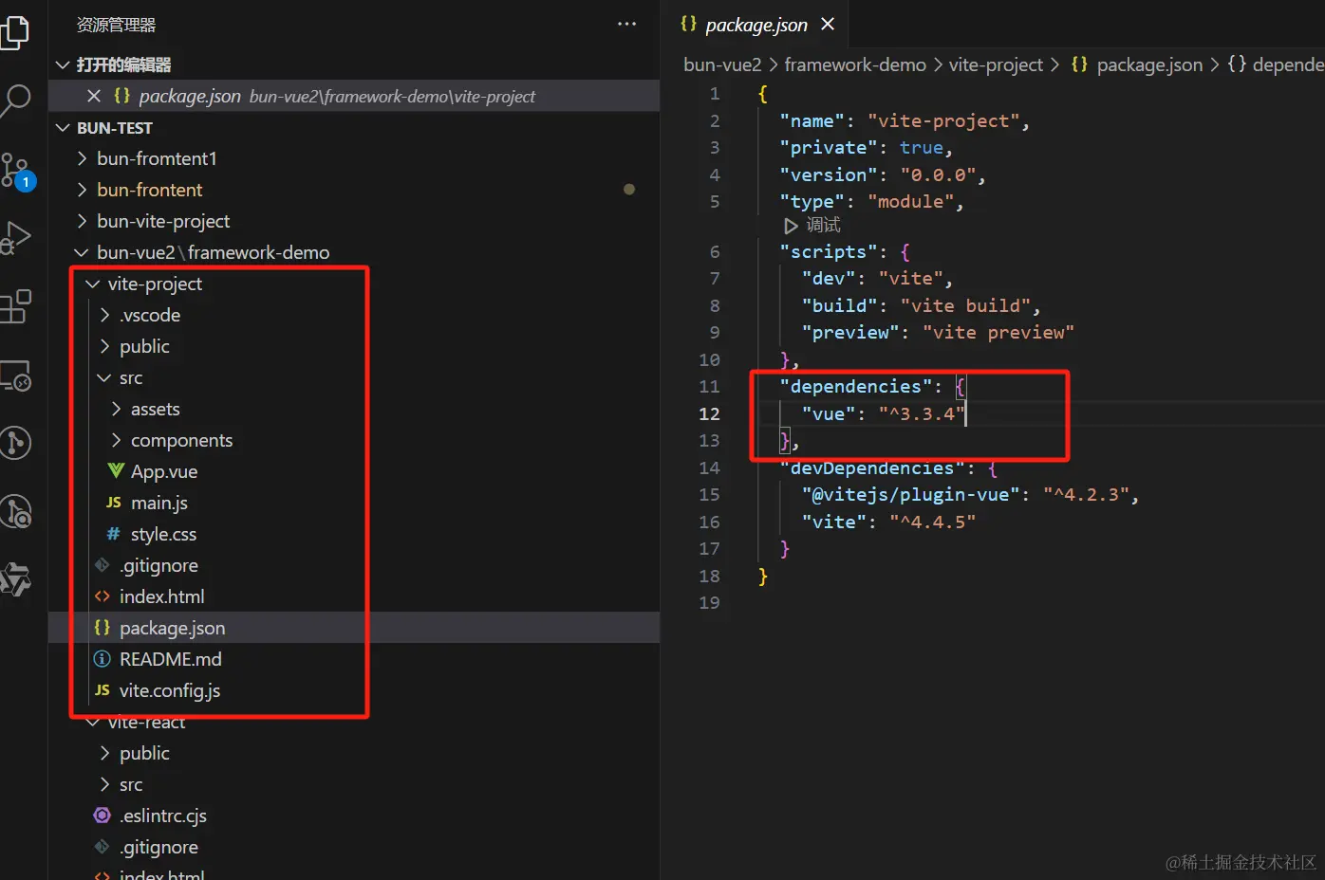Open the Extensions view icon
Image resolution: width=1325 pixels, height=880 pixels.
tap(15, 306)
